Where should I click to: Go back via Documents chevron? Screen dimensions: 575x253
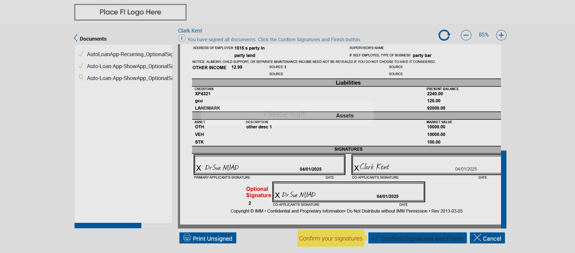(76, 38)
